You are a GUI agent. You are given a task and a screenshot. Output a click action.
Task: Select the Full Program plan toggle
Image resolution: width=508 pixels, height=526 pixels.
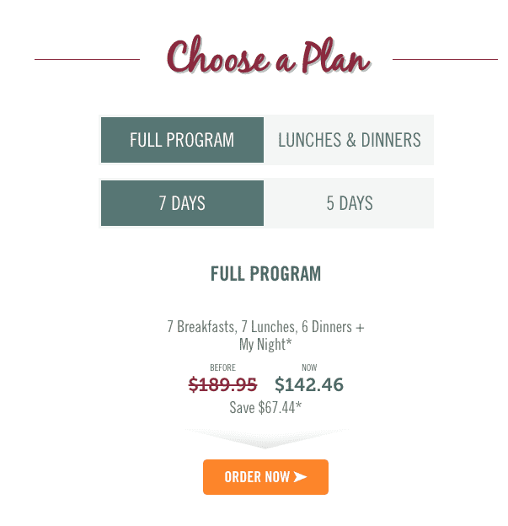click(x=182, y=140)
